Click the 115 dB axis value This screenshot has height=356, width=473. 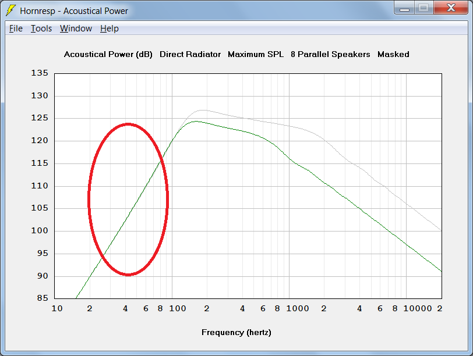(40, 163)
